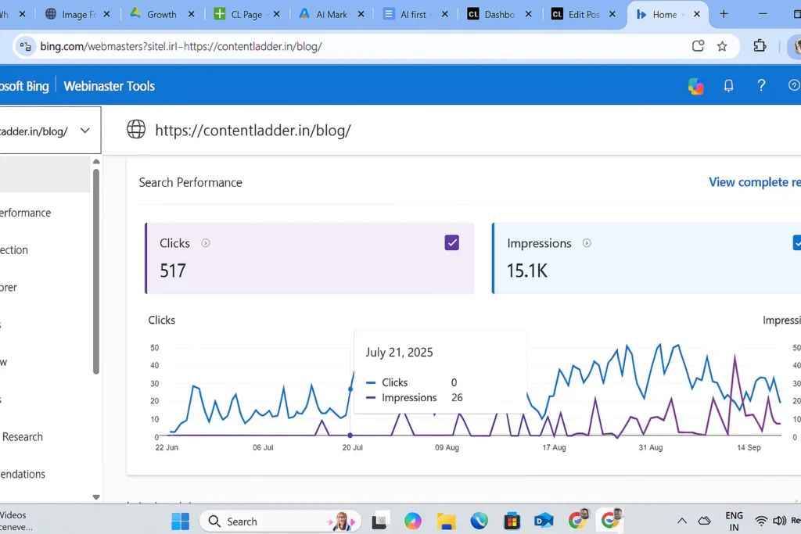Screen dimensions: 801x534
Task: Click the Clicks info icon
Action: pos(206,243)
